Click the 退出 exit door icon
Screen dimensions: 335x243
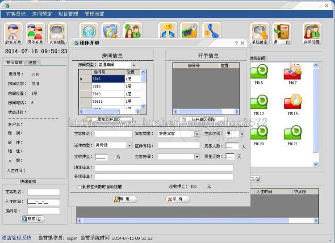(x=282, y=34)
